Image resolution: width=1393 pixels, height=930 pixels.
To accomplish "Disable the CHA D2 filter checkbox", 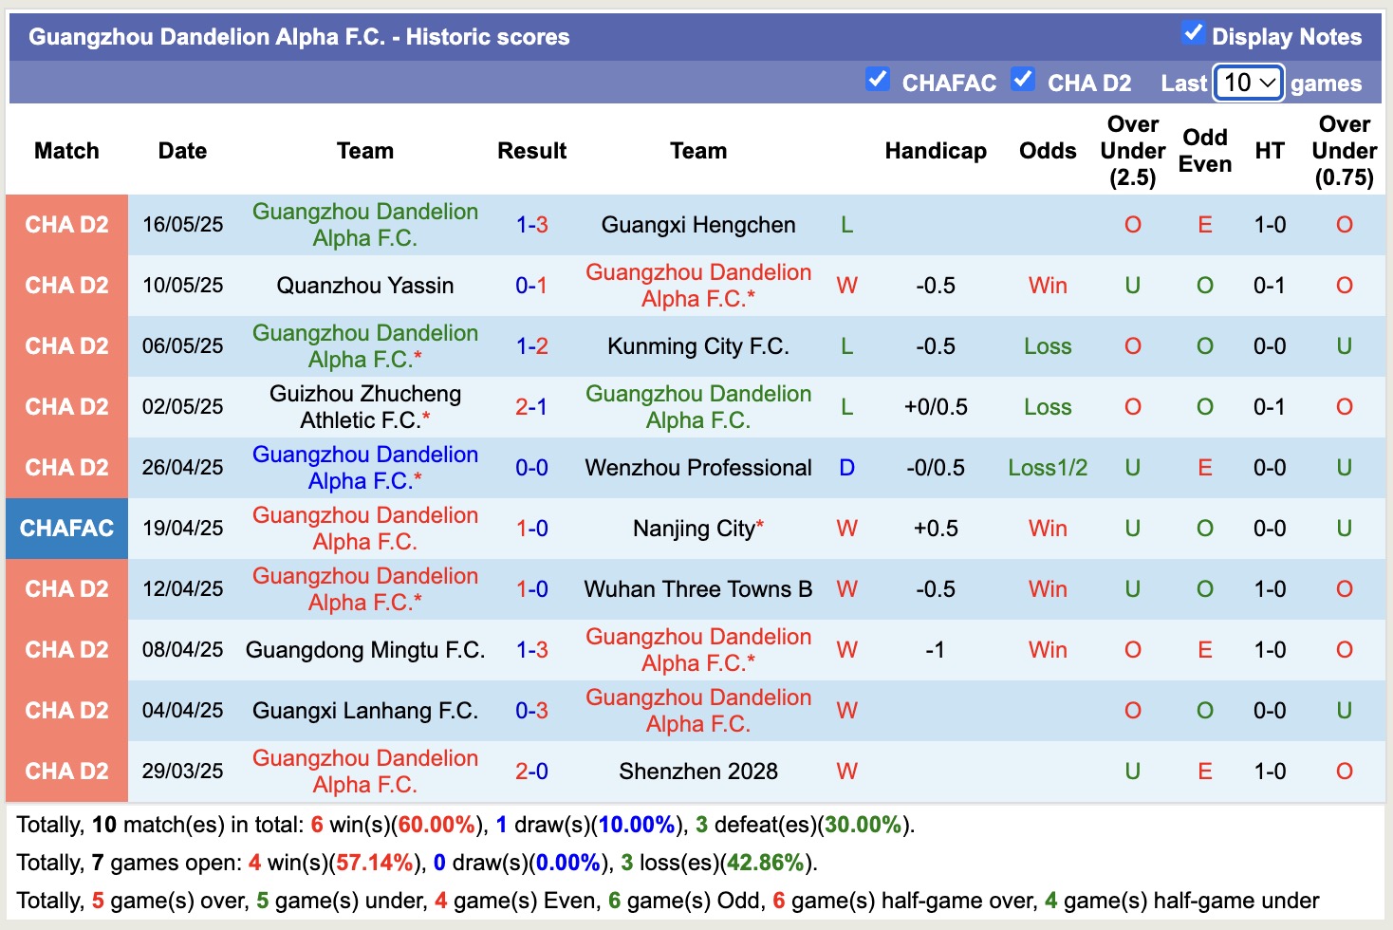I will 1023,81.
